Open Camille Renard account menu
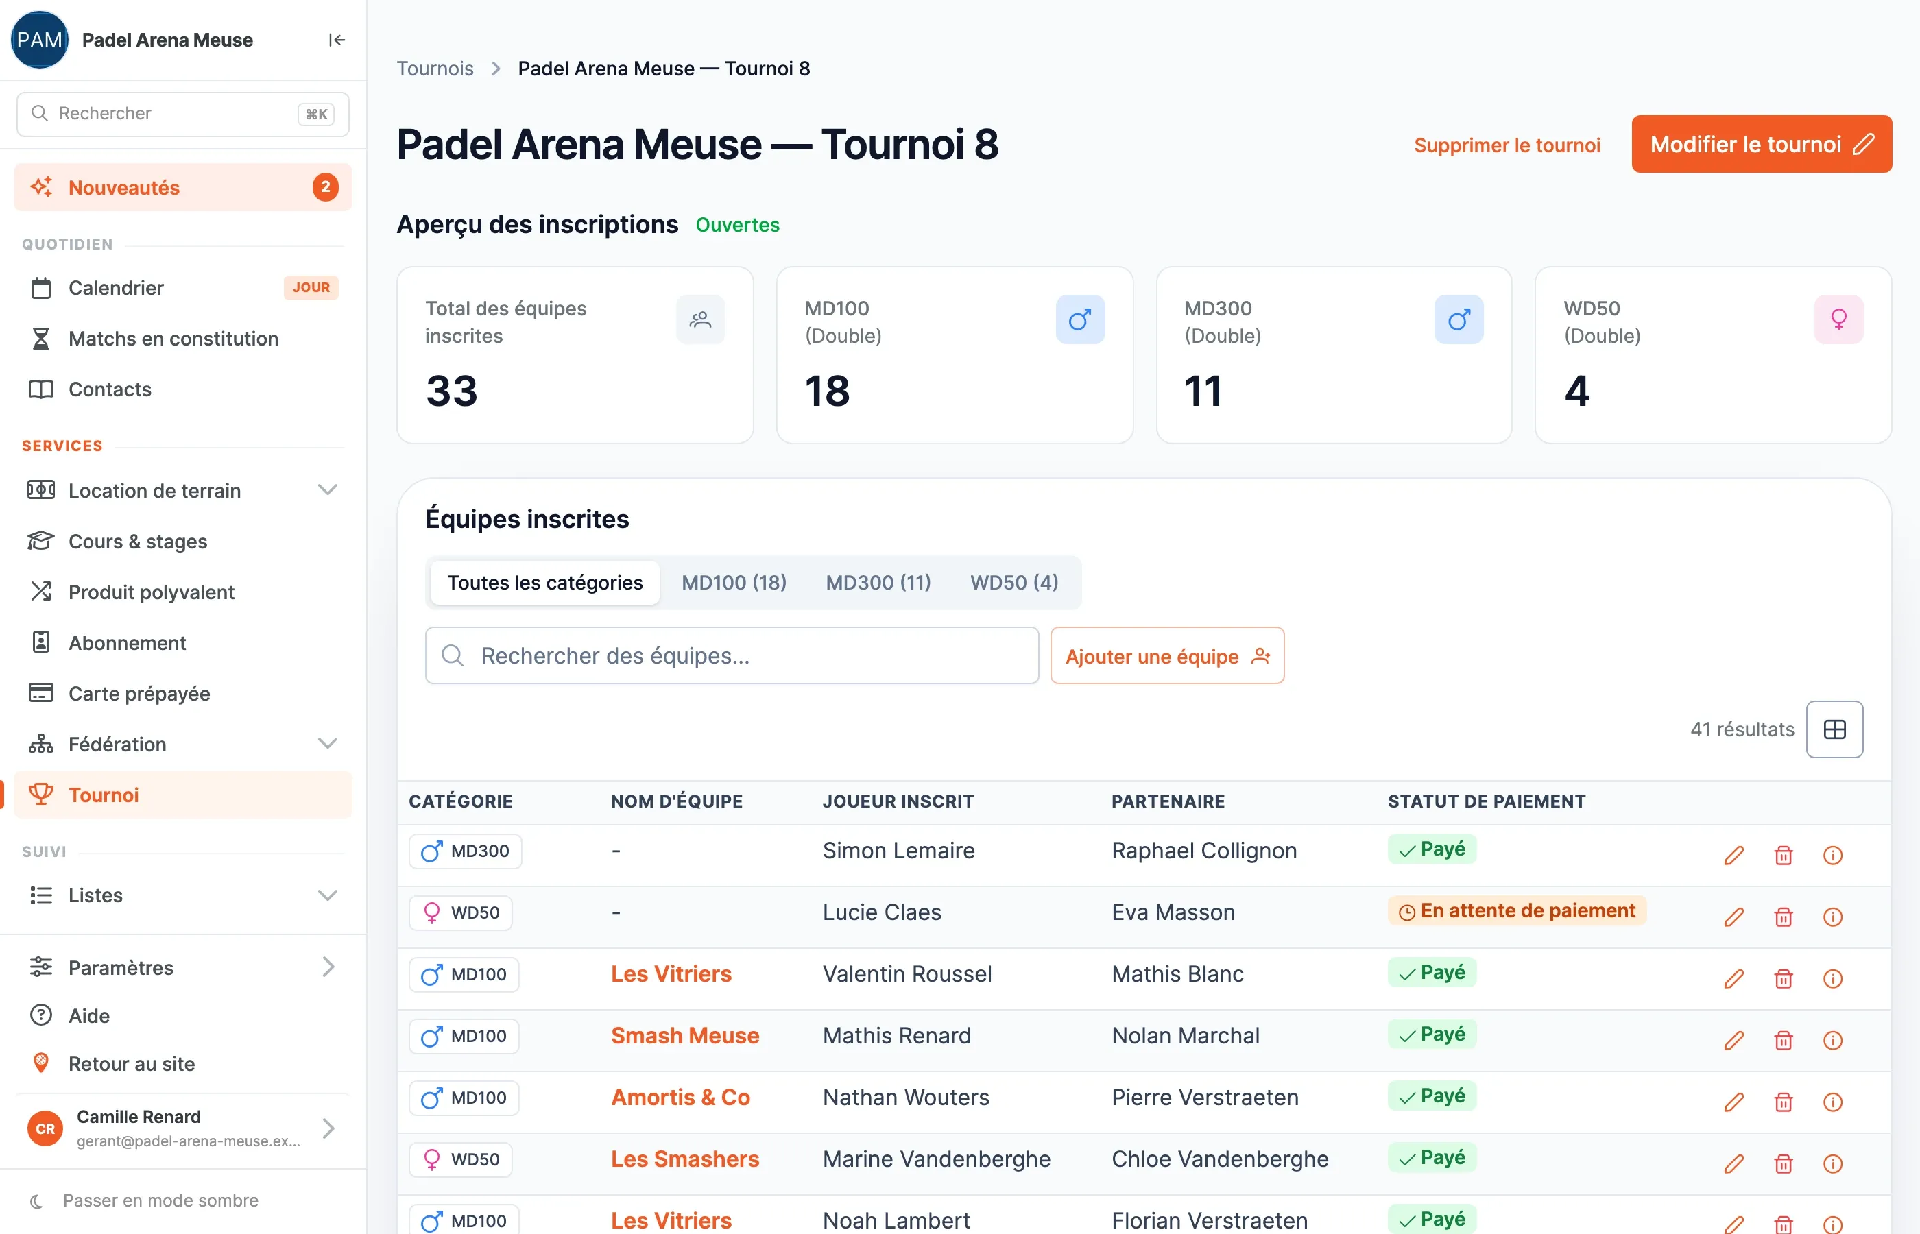Image resolution: width=1920 pixels, height=1234 pixels. pos(182,1128)
